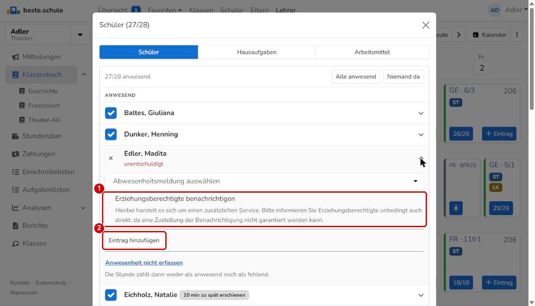The height and width of the screenshot is (306, 535).
Task: Click the Eintrag hinzufügen button
Action: point(134,240)
